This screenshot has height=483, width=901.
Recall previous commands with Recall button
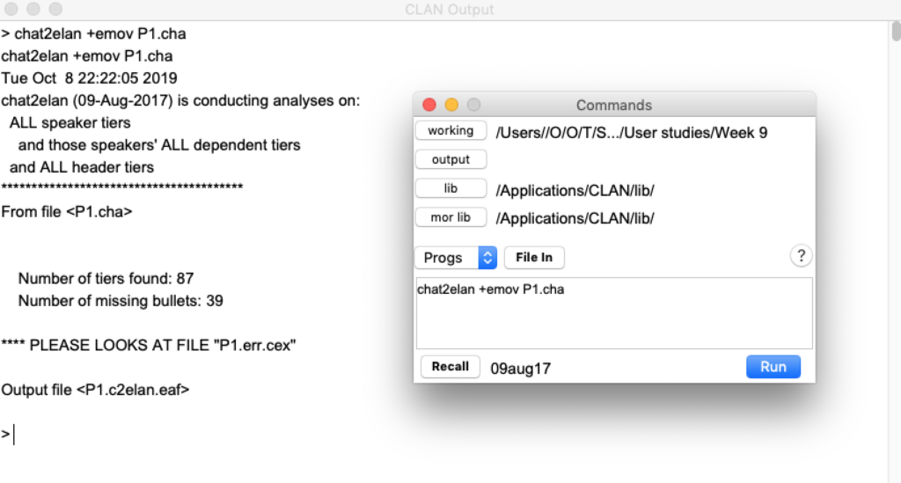pos(450,367)
